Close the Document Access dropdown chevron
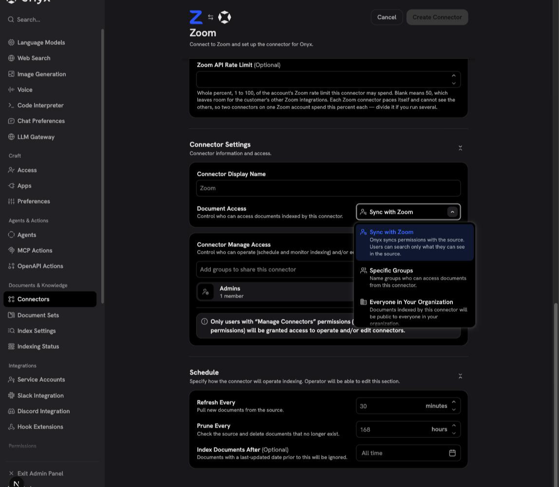Viewport: 559px width, 487px height. click(x=452, y=212)
